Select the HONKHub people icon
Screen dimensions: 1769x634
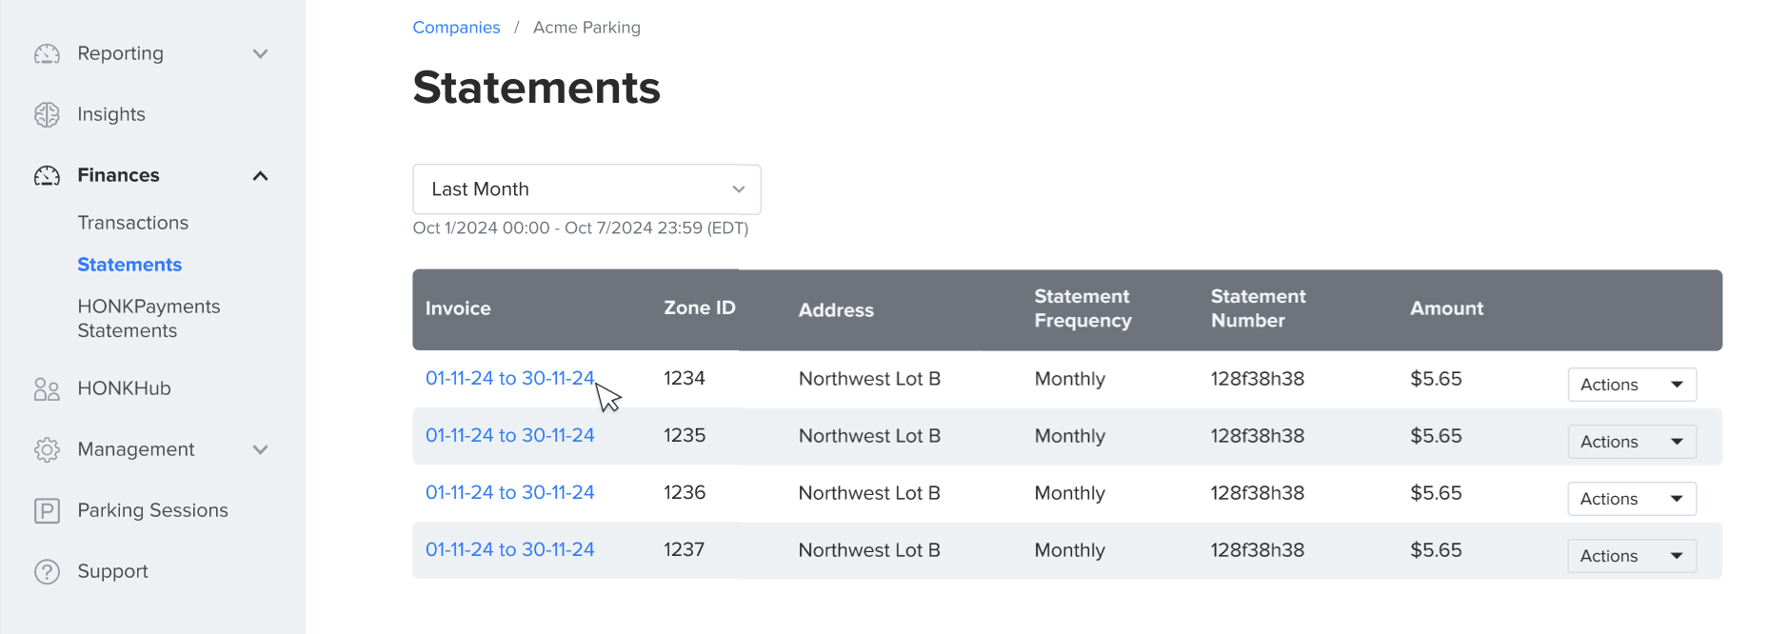click(x=47, y=388)
